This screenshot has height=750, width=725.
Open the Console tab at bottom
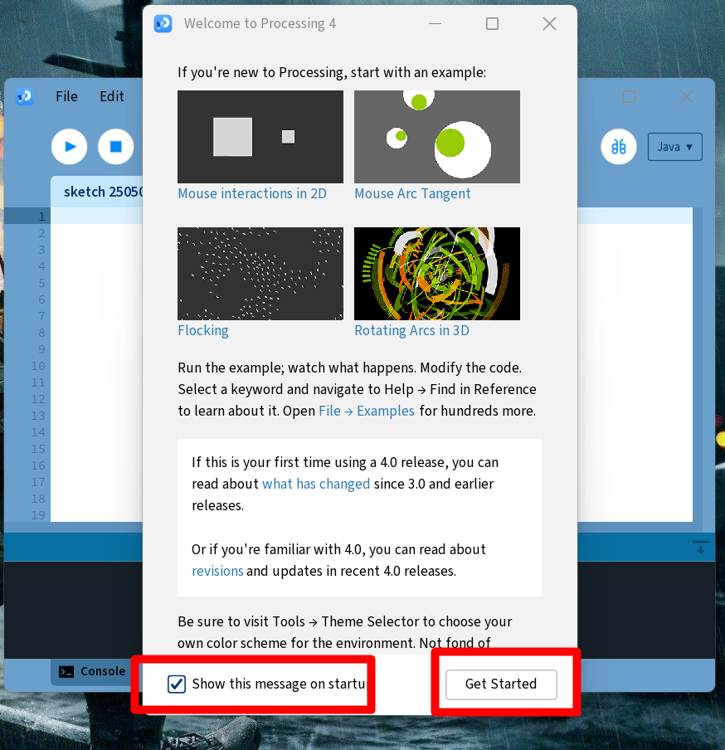92,671
